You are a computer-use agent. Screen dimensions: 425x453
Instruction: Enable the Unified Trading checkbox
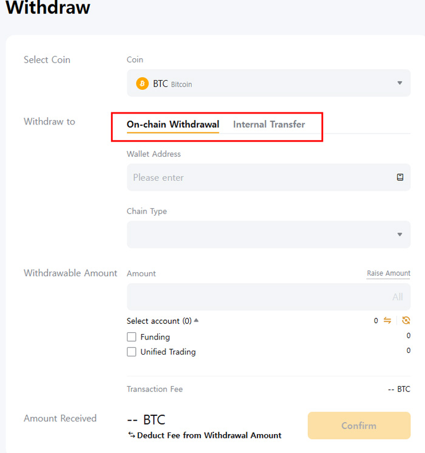tap(131, 352)
